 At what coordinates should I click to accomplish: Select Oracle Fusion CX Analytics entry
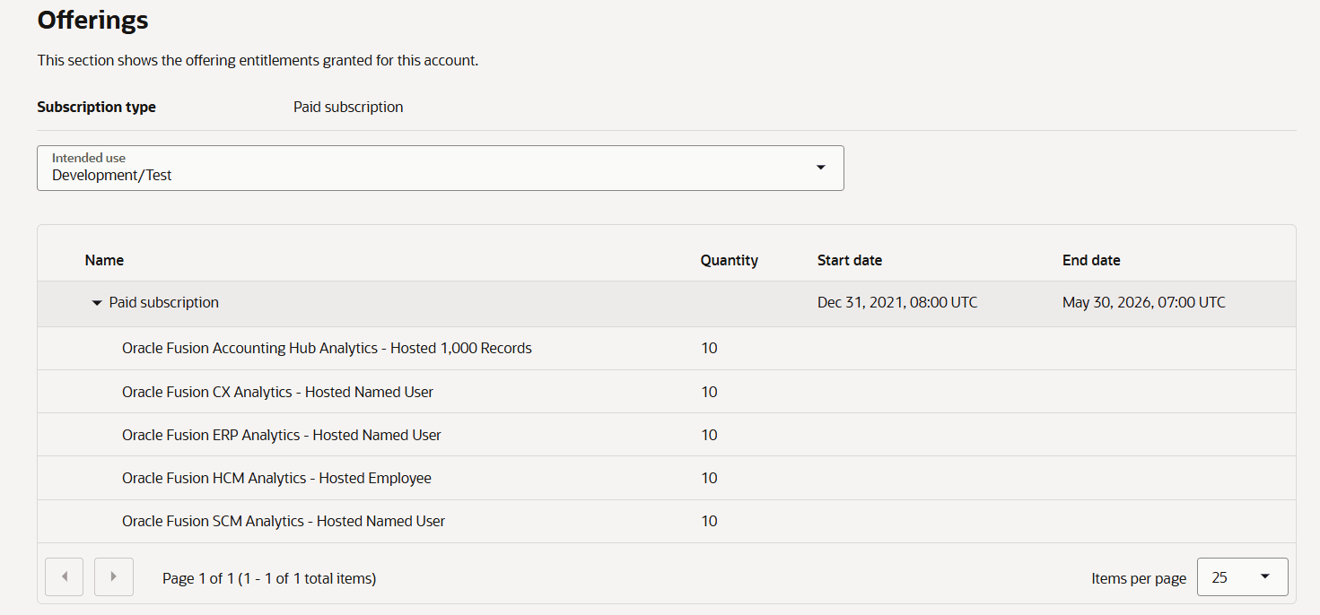click(x=278, y=392)
